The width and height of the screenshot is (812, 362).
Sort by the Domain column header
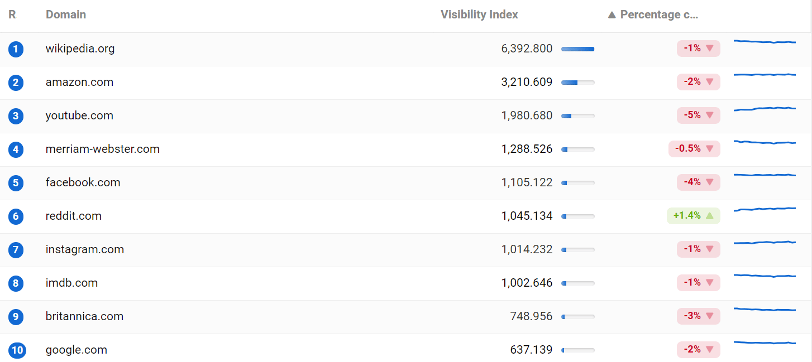click(x=66, y=15)
